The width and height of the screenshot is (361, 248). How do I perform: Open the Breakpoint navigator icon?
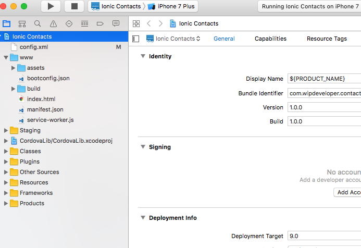tap(100, 23)
